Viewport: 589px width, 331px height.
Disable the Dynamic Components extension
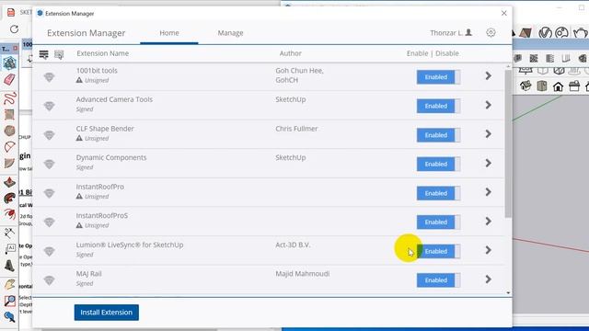(x=438, y=164)
